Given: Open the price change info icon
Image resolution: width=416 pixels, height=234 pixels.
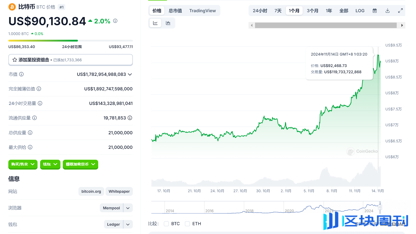Looking at the screenshot, I should [115, 21].
